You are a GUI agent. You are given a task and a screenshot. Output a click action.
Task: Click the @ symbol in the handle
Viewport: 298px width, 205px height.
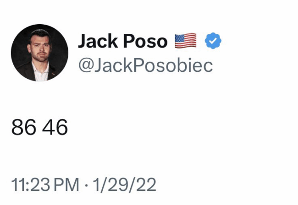tap(86, 65)
